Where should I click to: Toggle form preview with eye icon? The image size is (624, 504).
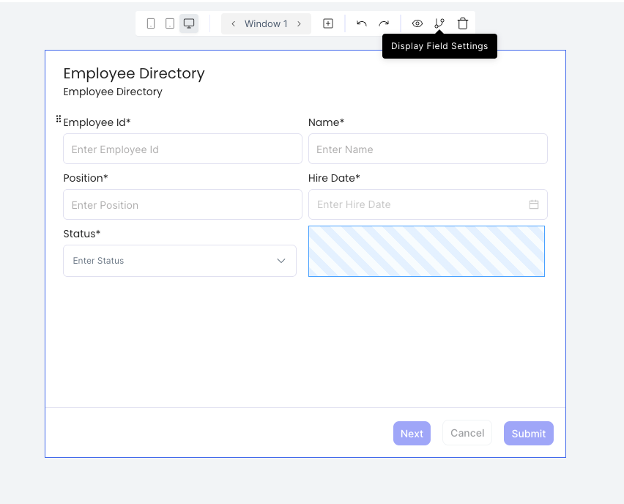(x=417, y=23)
